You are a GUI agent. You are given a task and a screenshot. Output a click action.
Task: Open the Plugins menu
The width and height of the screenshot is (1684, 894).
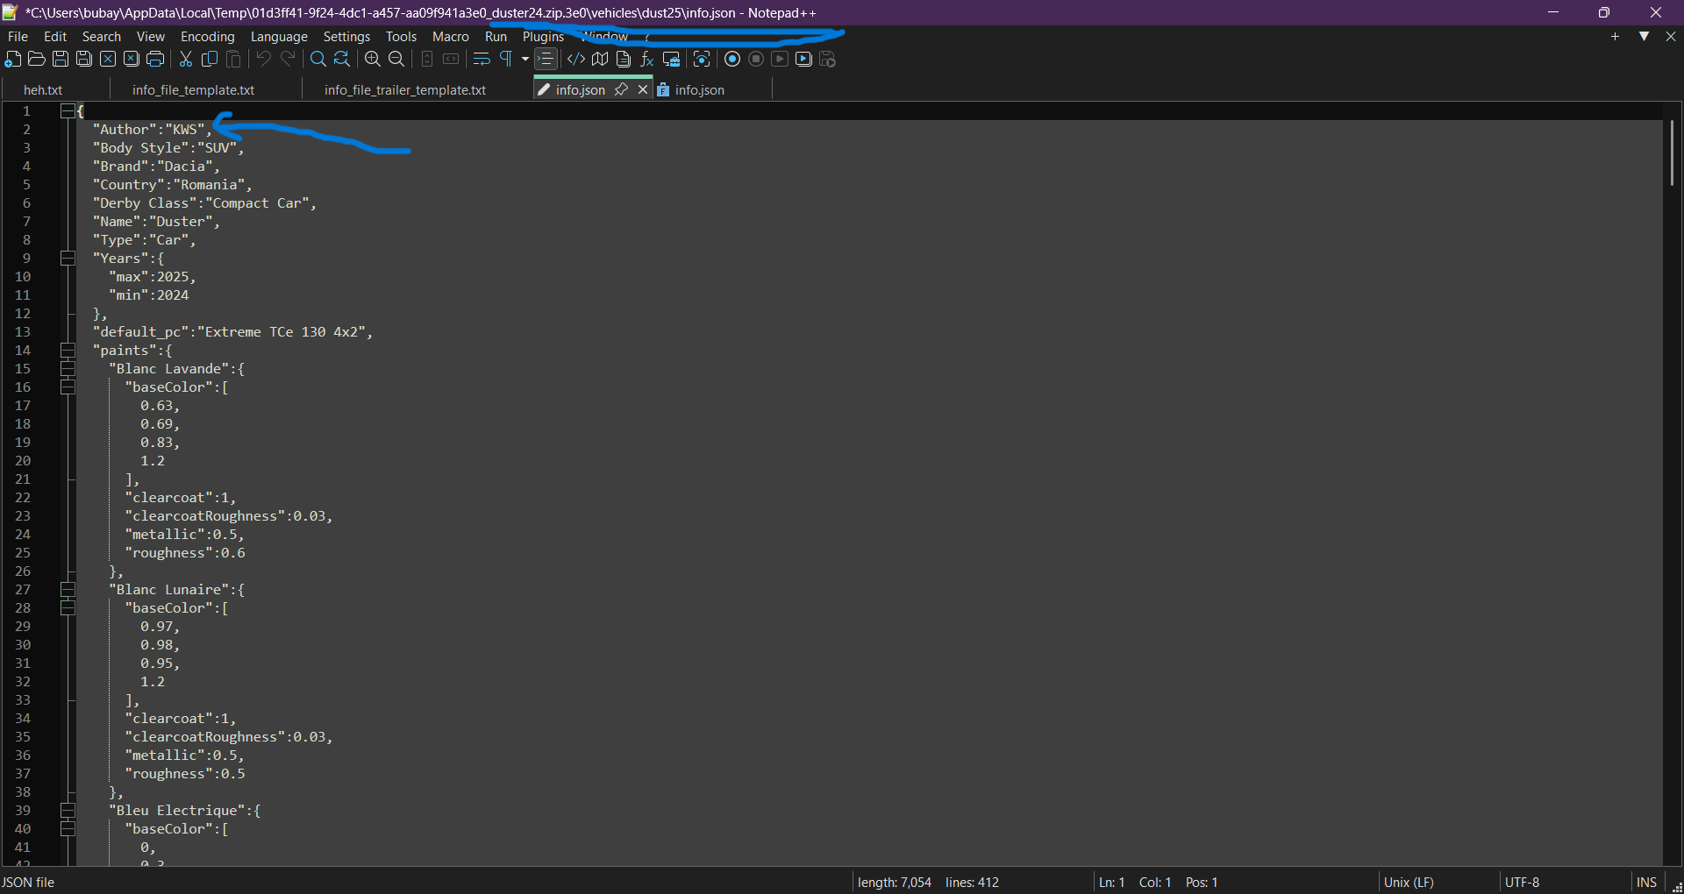click(543, 37)
